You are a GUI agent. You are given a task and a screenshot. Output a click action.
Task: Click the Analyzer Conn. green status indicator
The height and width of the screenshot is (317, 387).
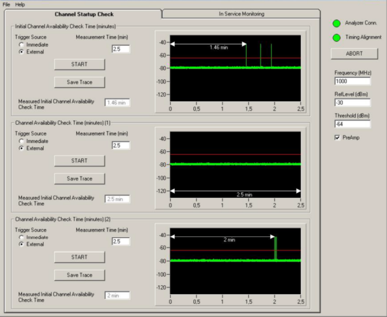[x=337, y=23]
